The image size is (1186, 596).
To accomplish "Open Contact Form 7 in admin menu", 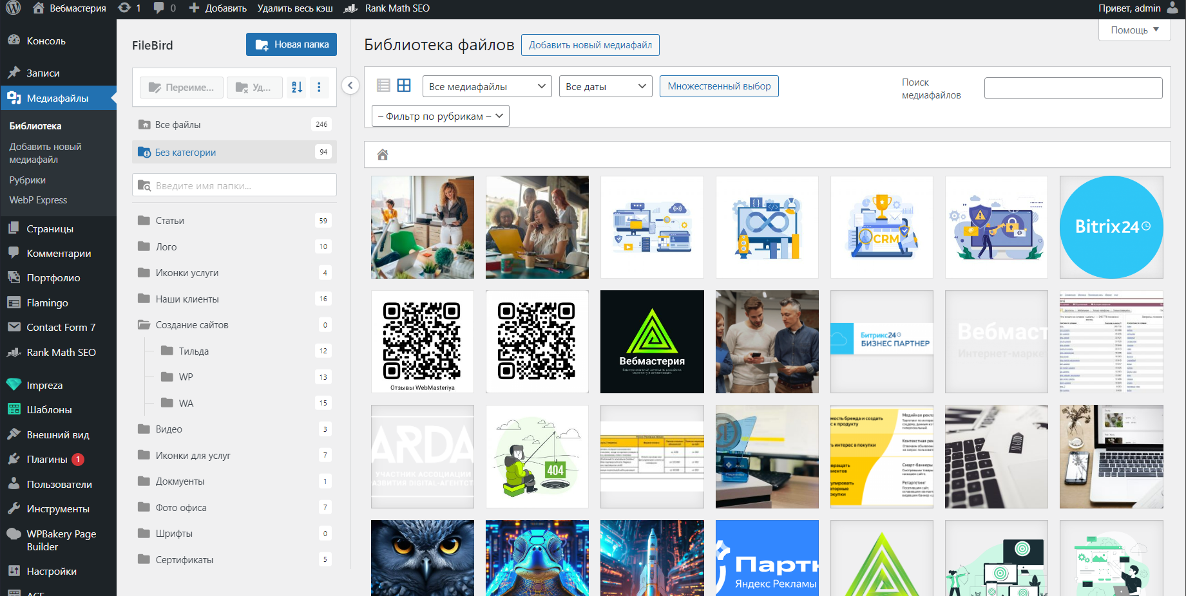I will tap(58, 327).
